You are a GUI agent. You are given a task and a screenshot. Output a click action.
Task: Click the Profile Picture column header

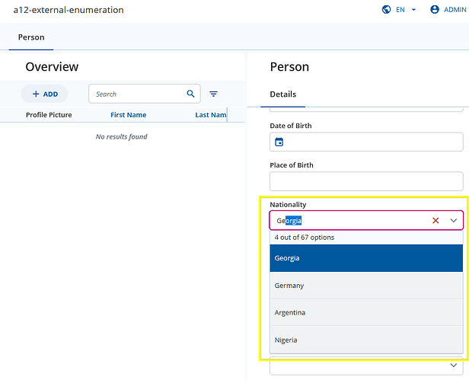[x=49, y=115]
